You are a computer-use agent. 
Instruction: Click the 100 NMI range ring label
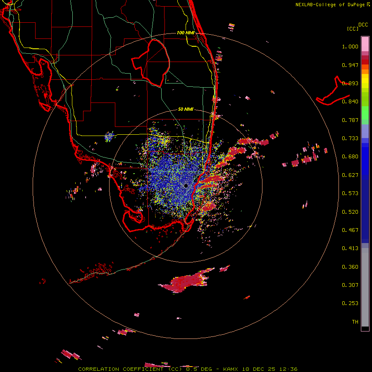point(186,33)
